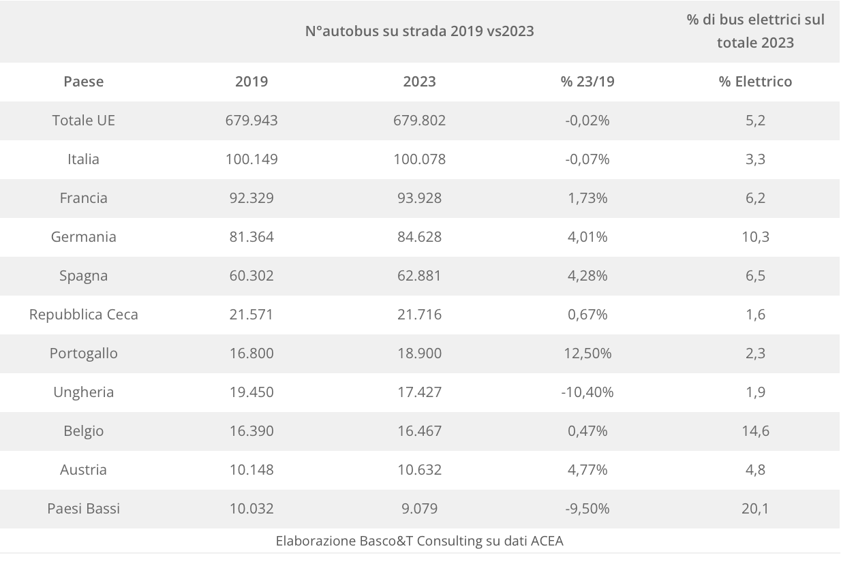Select the Italia row label

pos(84,159)
